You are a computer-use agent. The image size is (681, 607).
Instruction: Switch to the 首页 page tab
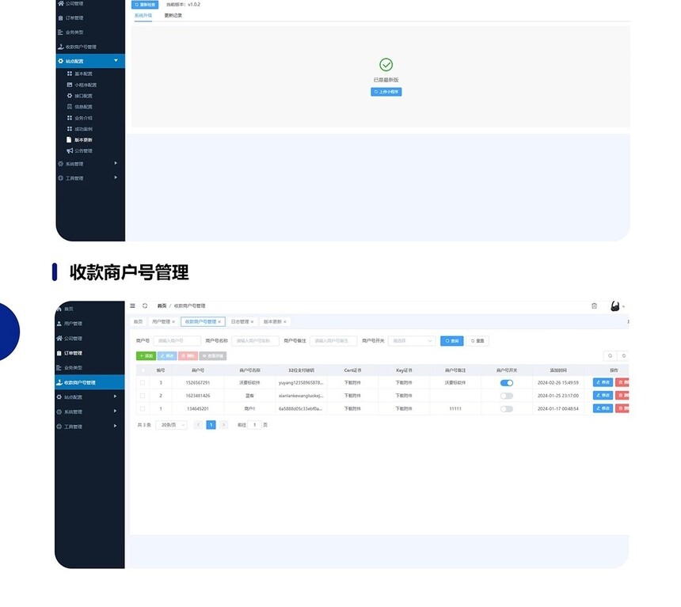[138, 322]
